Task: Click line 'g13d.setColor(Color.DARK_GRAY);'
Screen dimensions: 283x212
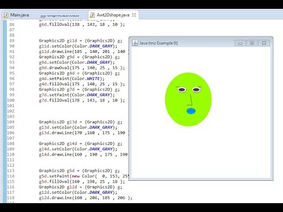Action: coord(78,127)
